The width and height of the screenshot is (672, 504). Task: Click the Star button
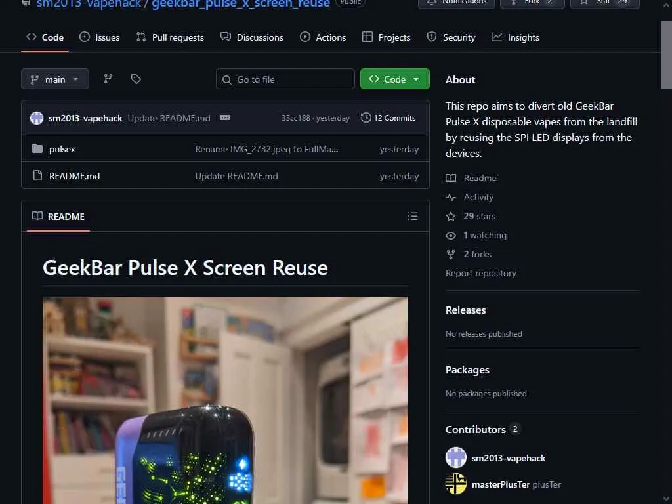click(x=604, y=3)
